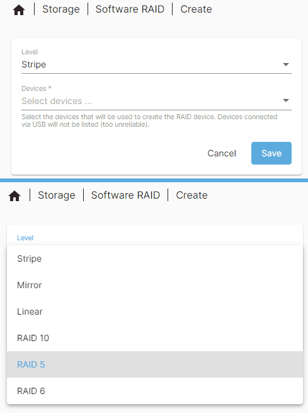Open Storage in the upper breadcrumb
This screenshot has height=413, width=308.
(60, 9)
